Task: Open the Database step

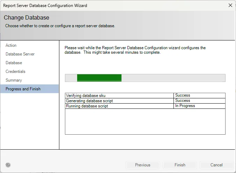Action: click(14, 63)
